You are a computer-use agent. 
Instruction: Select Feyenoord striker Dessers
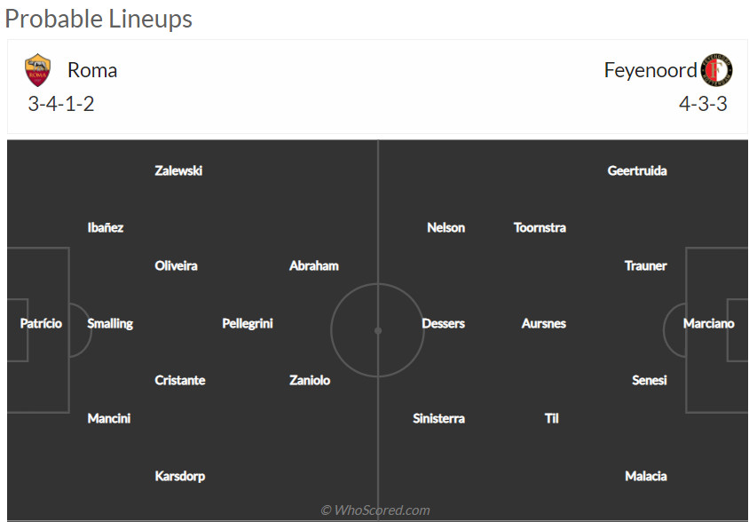[444, 324]
